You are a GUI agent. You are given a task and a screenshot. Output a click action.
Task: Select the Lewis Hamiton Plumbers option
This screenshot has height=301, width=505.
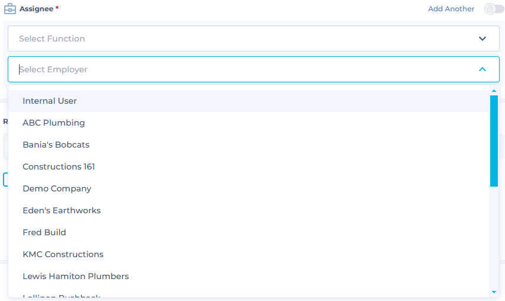[x=75, y=276]
